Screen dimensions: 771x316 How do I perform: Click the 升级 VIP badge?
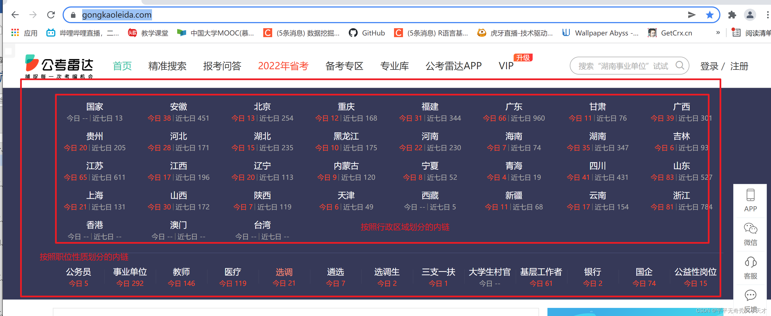coord(523,58)
